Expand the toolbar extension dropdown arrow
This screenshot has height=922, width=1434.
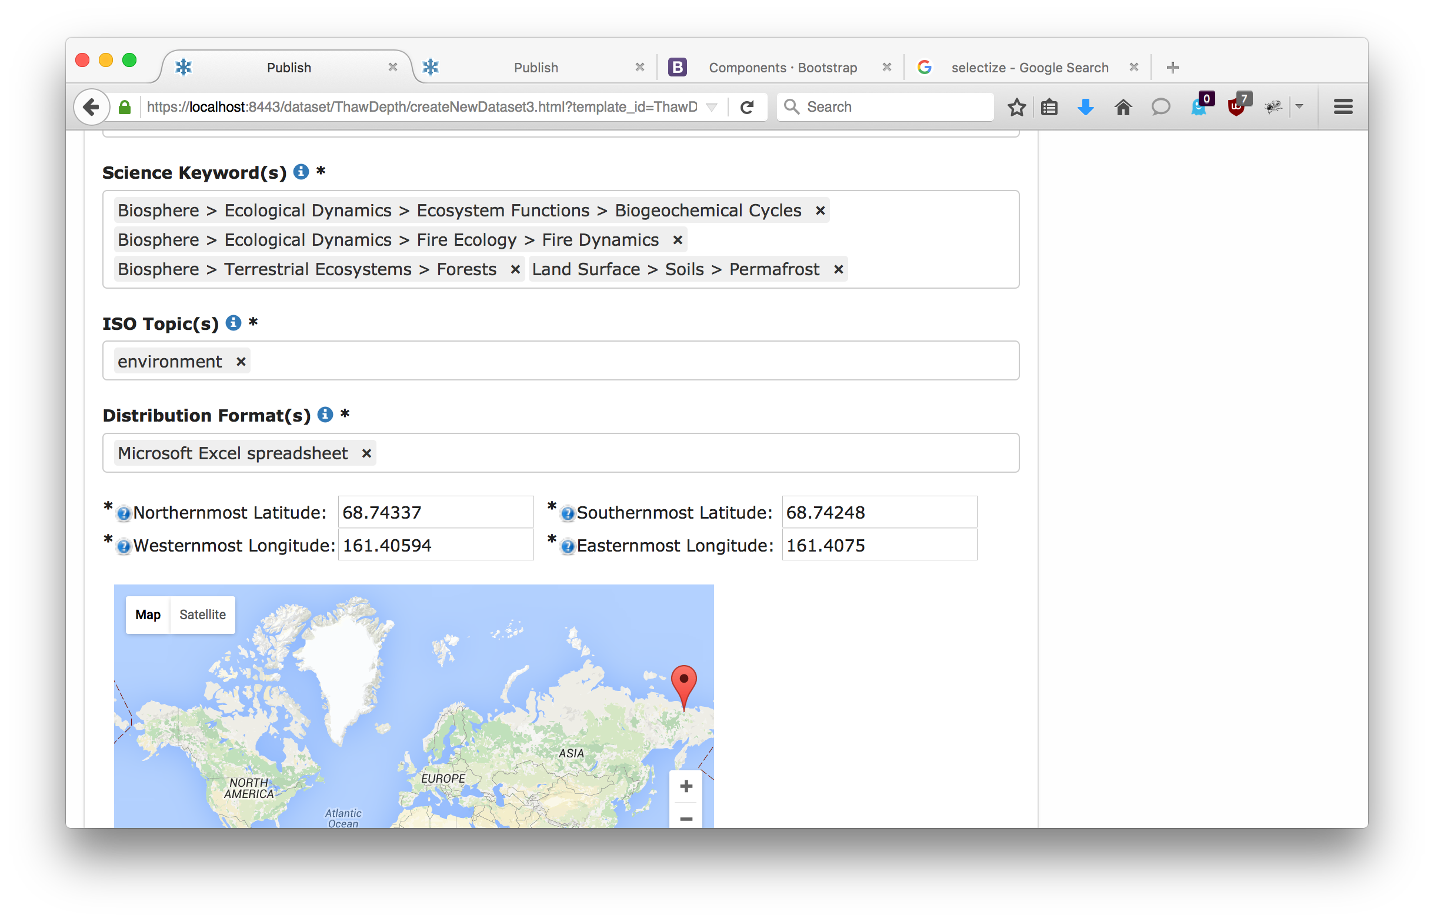click(x=1299, y=106)
